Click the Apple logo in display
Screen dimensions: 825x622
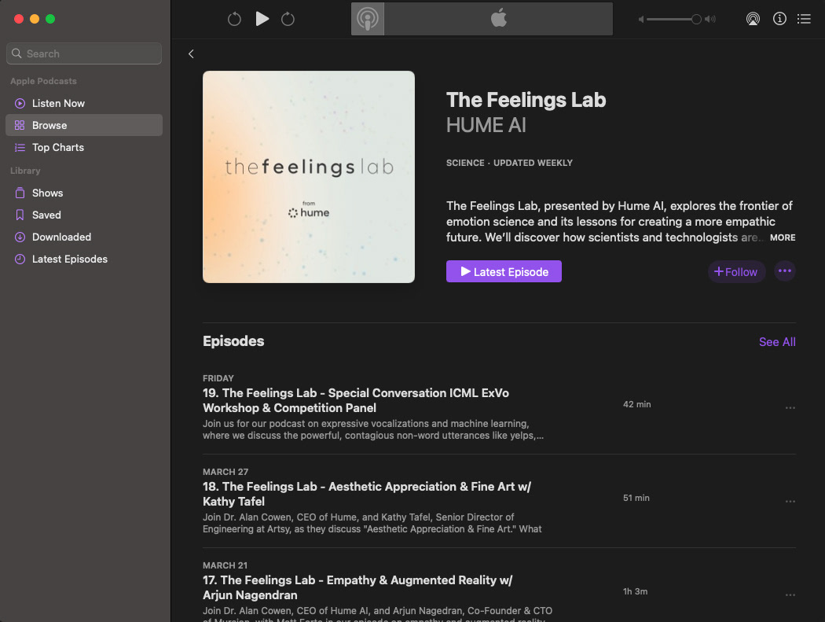click(x=498, y=18)
